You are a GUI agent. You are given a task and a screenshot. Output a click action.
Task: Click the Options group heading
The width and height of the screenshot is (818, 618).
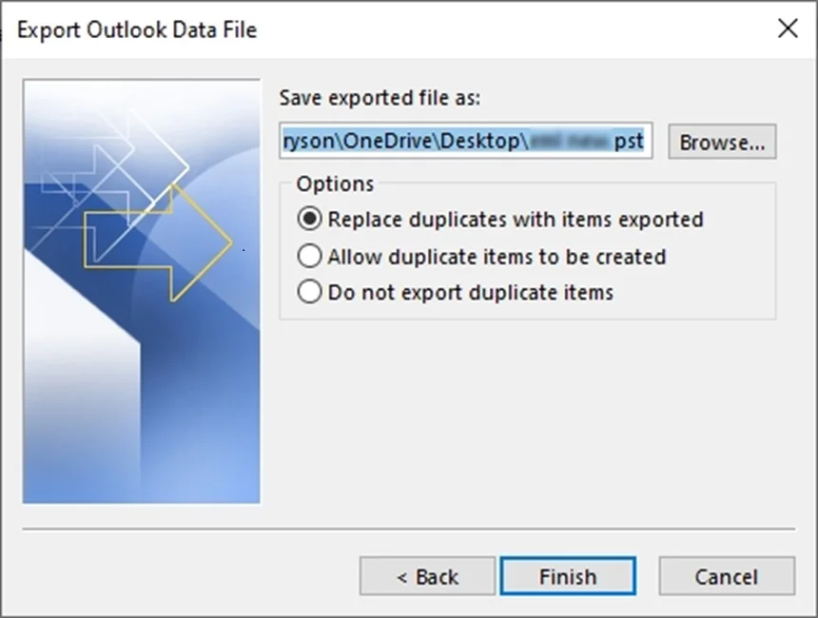point(335,184)
